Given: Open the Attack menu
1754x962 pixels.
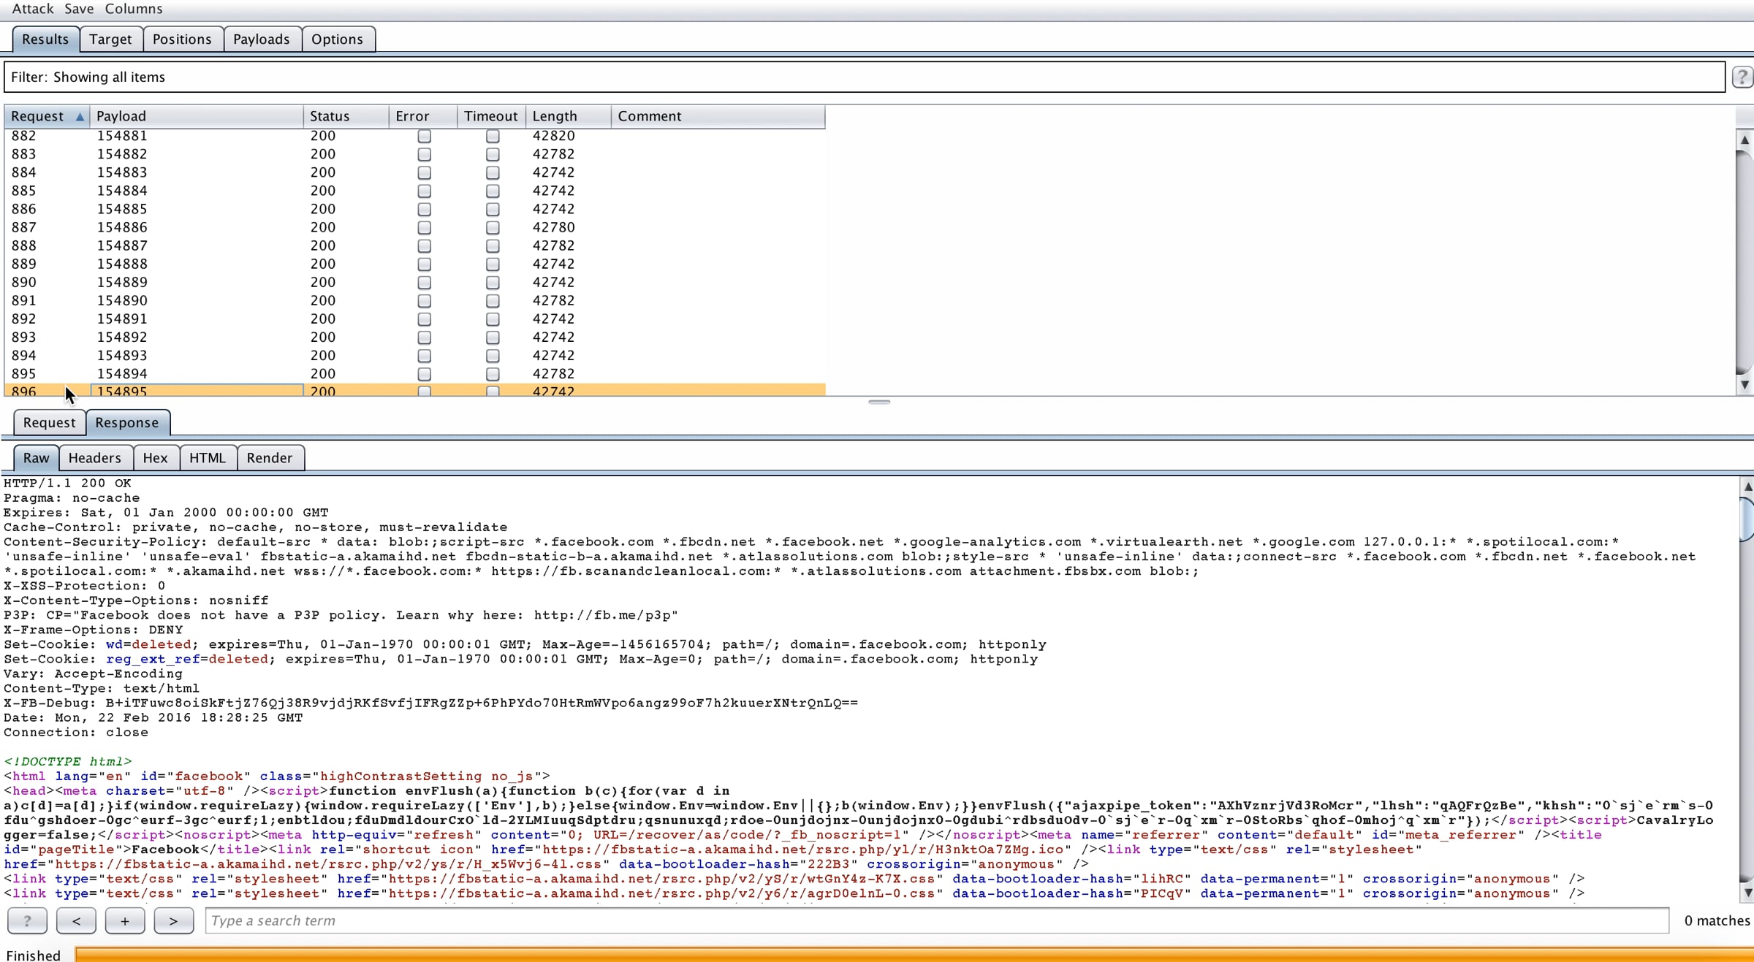Looking at the screenshot, I should click(x=33, y=9).
